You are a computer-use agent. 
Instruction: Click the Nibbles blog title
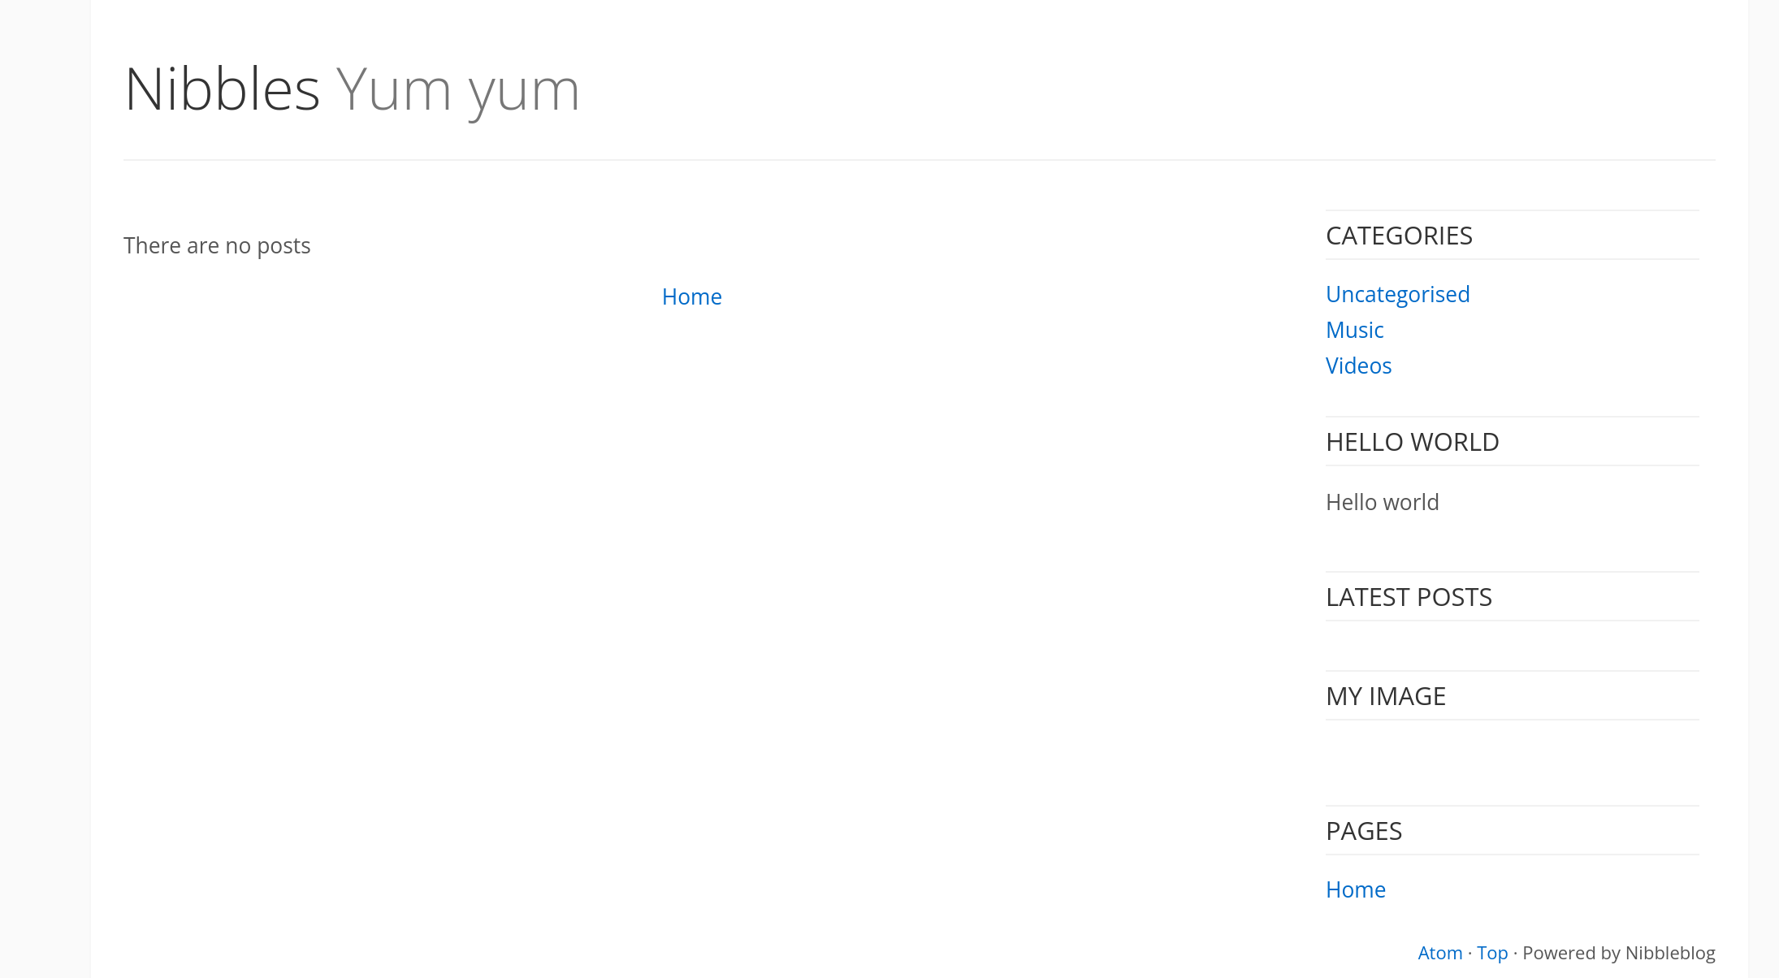pos(222,89)
